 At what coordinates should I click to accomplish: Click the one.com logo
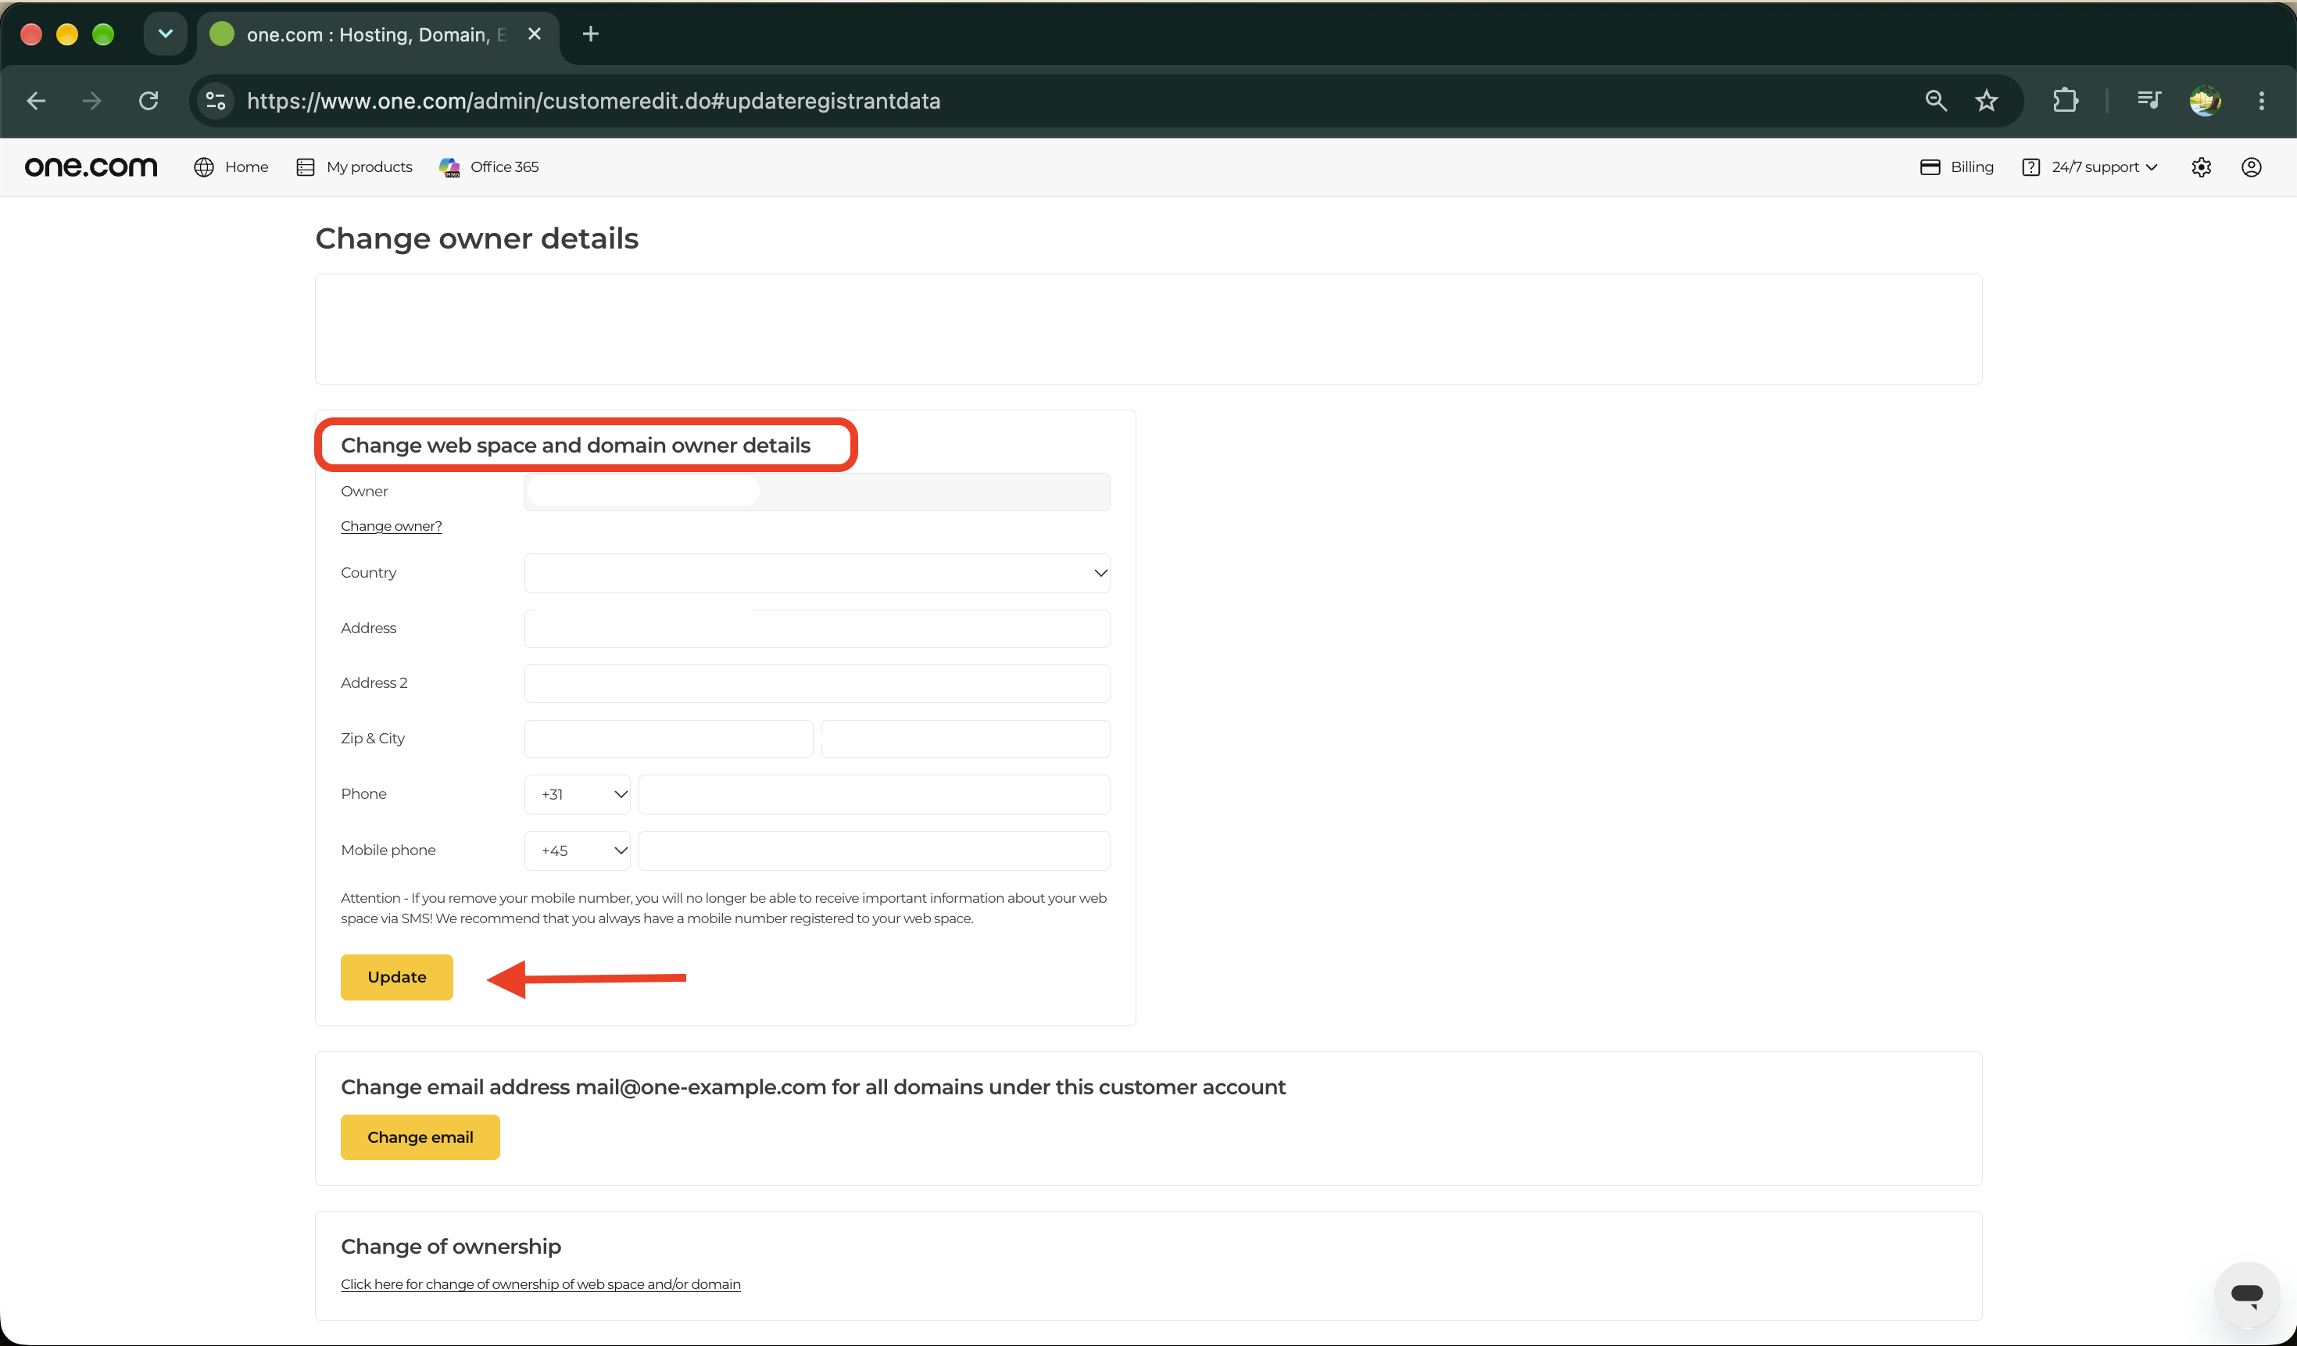click(x=91, y=166)
